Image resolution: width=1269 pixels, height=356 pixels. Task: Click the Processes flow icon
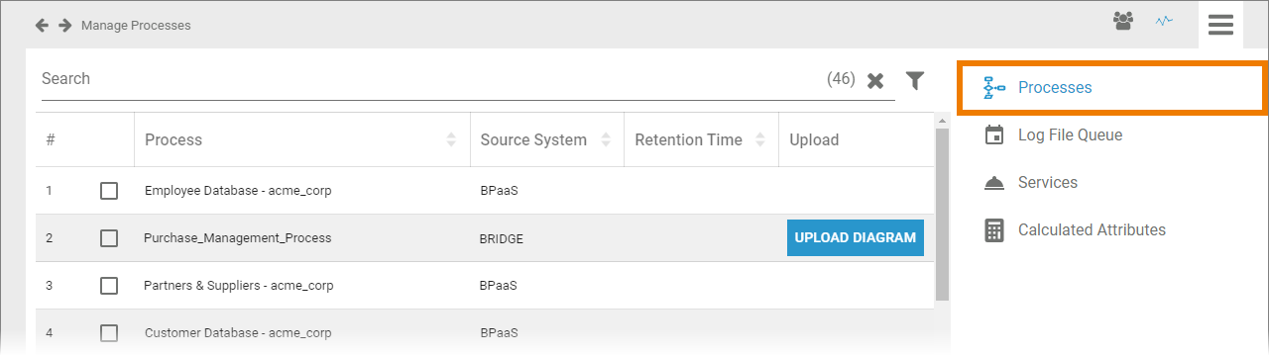[x=993, y=88]
